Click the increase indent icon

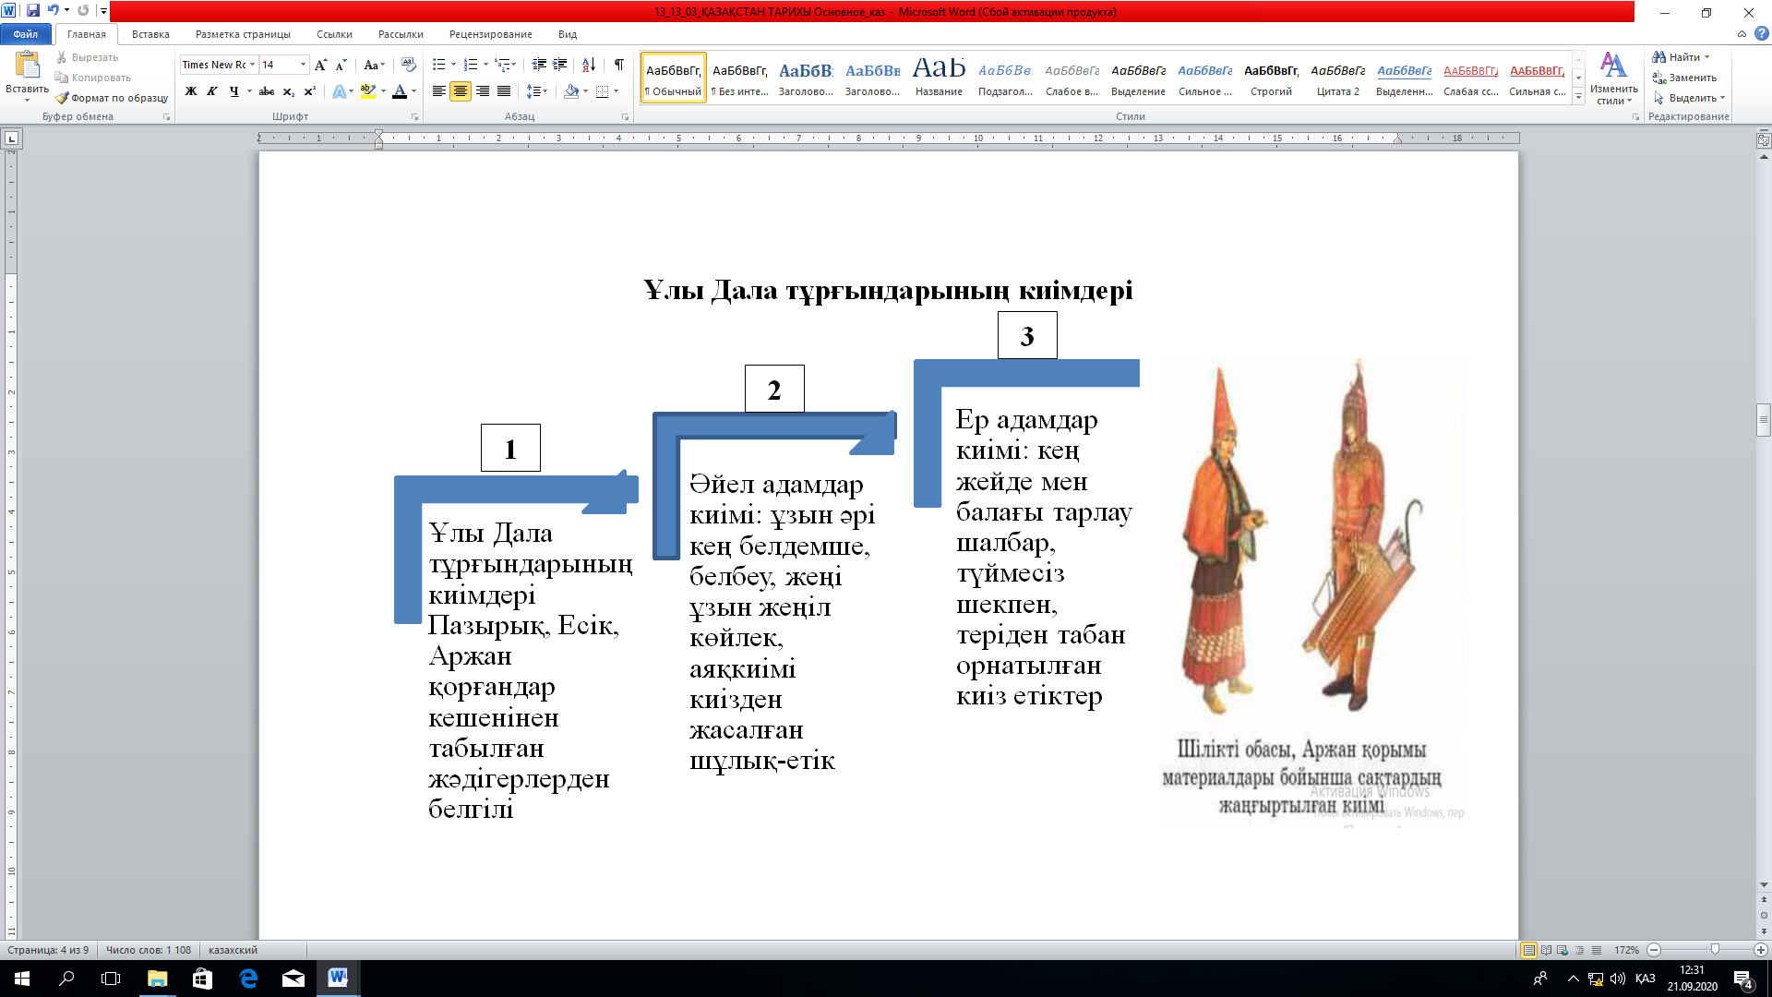pos(560,65)
